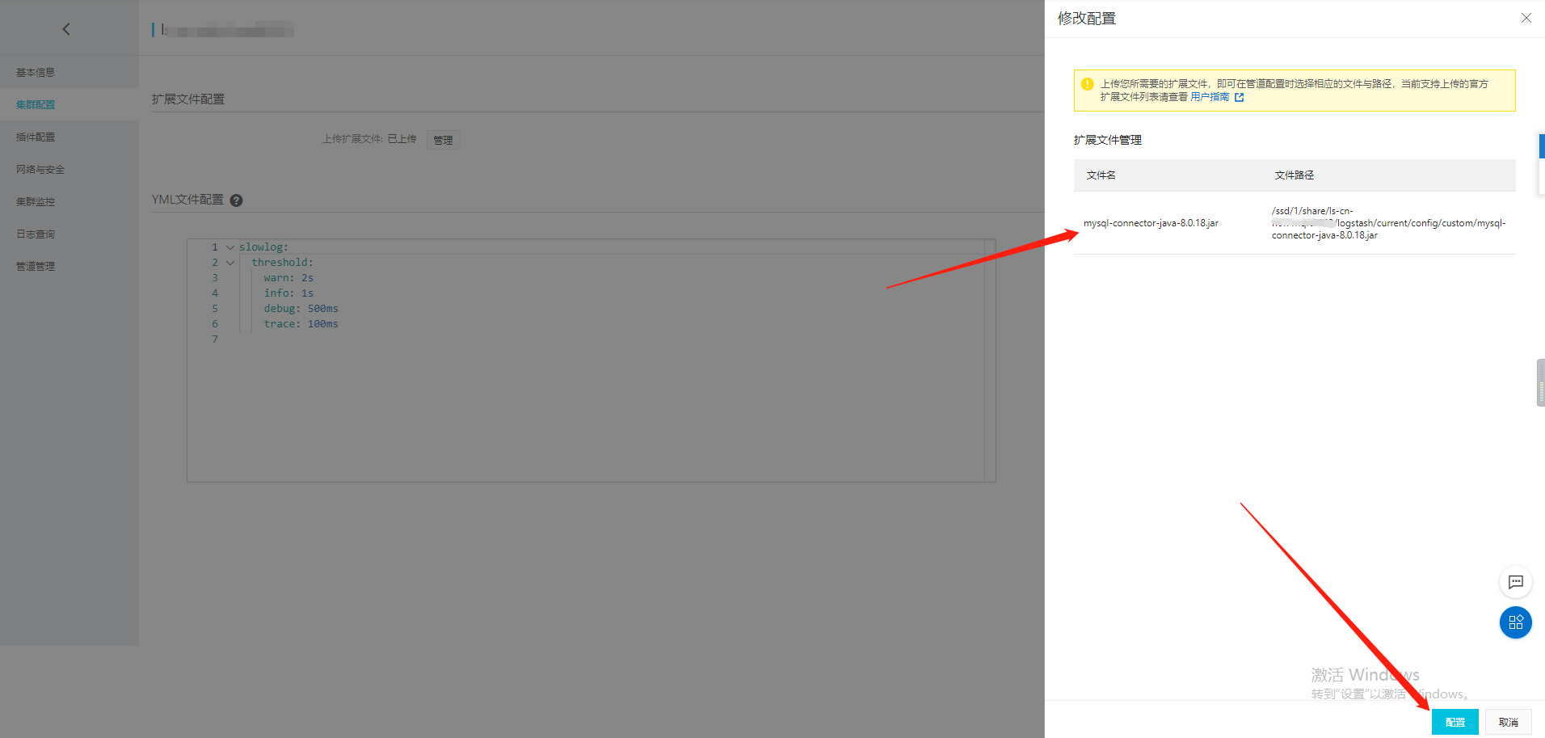The image size is (1545, 738).
Task: Click the 'debug: 500ms' editor line
Action: pos(301,309)
